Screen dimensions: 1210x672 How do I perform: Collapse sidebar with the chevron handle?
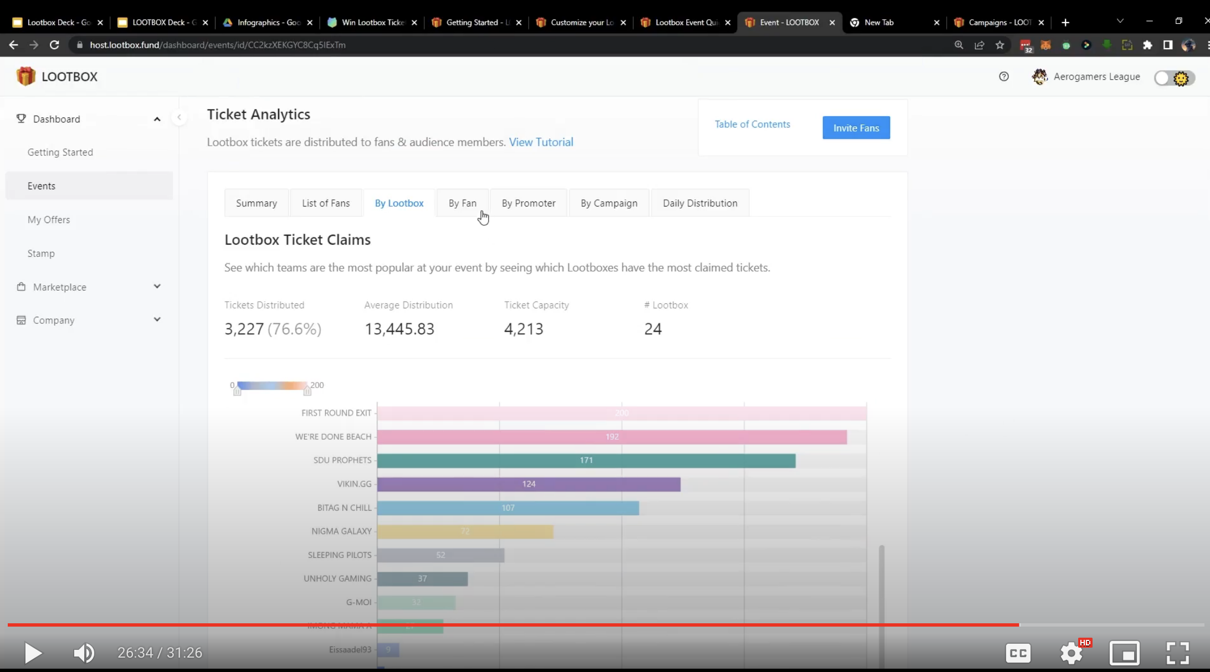coord(179,117)
